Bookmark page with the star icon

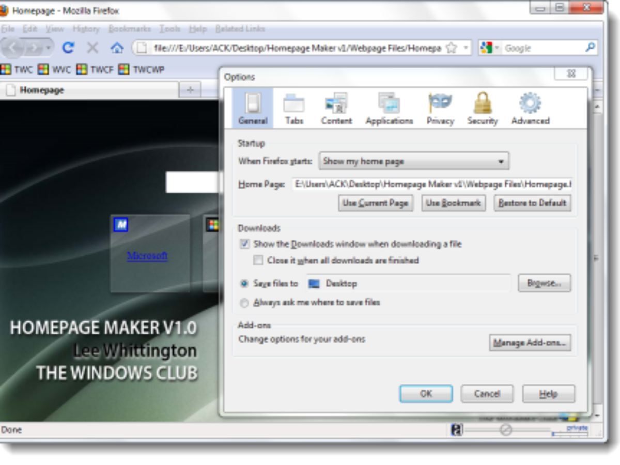451,48
